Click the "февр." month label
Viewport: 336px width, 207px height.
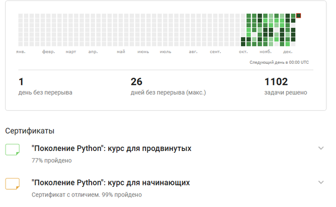click(x=48, y=52)
